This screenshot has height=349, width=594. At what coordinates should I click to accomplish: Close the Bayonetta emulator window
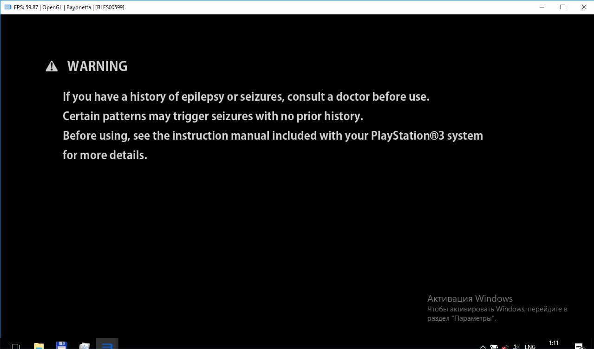[584, 7]
